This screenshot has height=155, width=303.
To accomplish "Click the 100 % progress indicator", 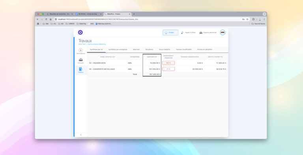I will click(168, 63).
